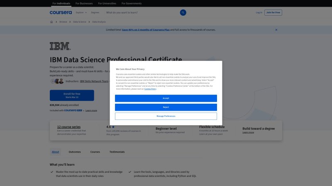Open IBM Skills Network Team instructor link
Screen dimensions: 332x186
click(94, 81)
